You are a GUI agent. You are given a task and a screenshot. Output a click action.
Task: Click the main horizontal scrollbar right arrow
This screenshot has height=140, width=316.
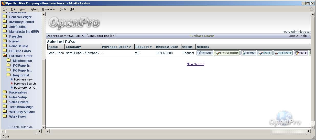pos(308,131)
